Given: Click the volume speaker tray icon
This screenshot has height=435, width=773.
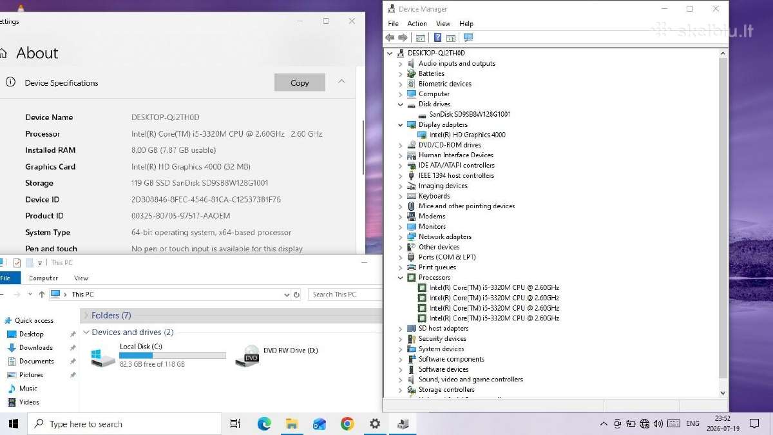Looking at the screenshot, I should pos(658,423).
